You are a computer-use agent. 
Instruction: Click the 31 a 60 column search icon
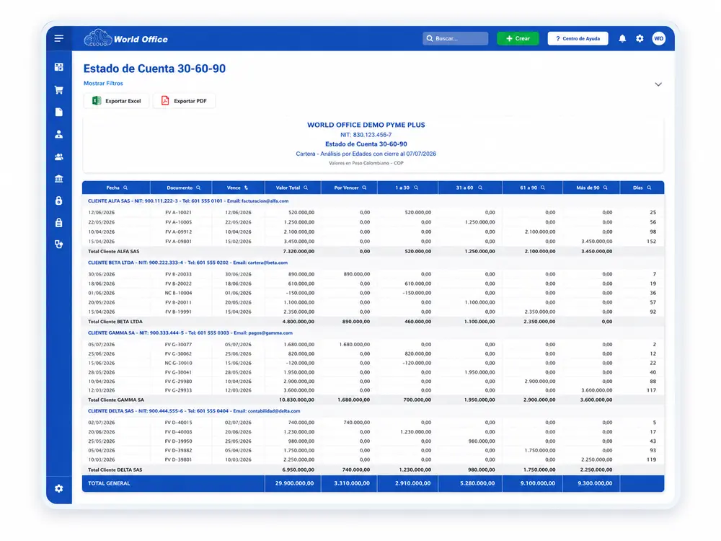coord(480,188)
